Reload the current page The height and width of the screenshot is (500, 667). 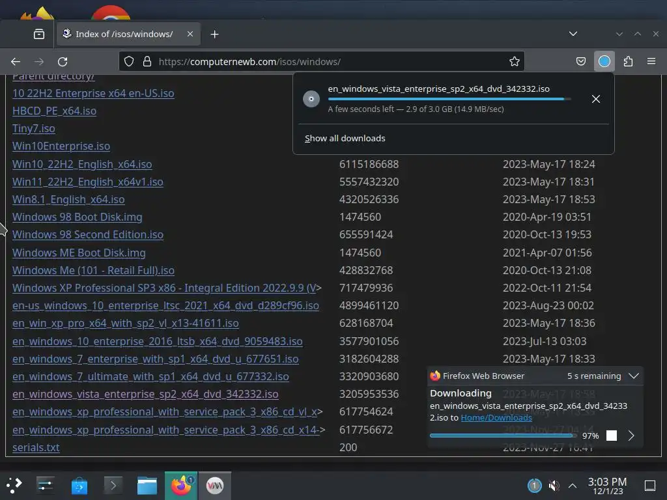click(63, 62)
